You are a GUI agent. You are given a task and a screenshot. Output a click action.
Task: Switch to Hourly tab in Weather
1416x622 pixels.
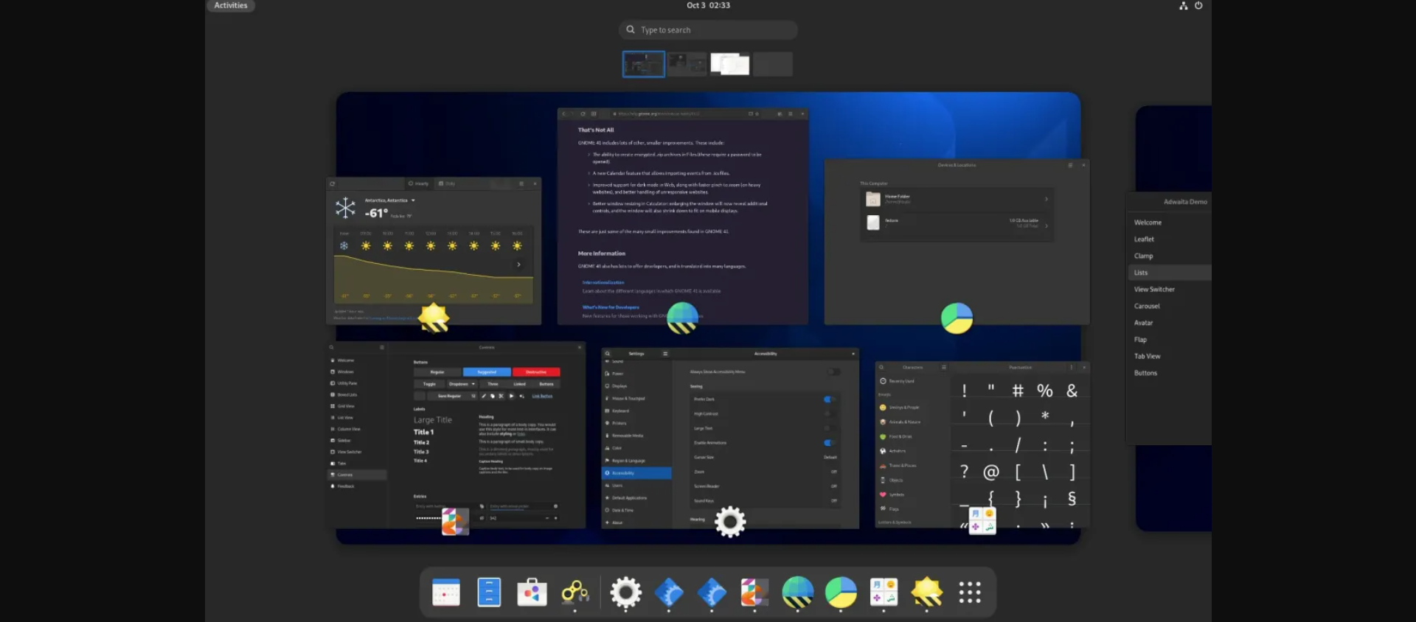[x=419, y=184]
